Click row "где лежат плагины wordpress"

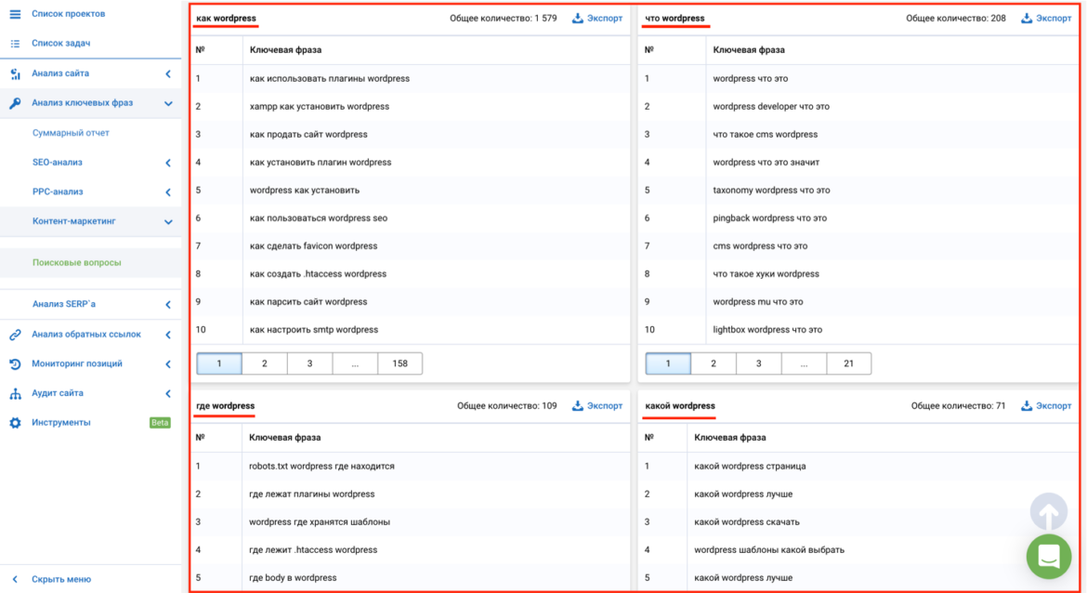point(410,494)
